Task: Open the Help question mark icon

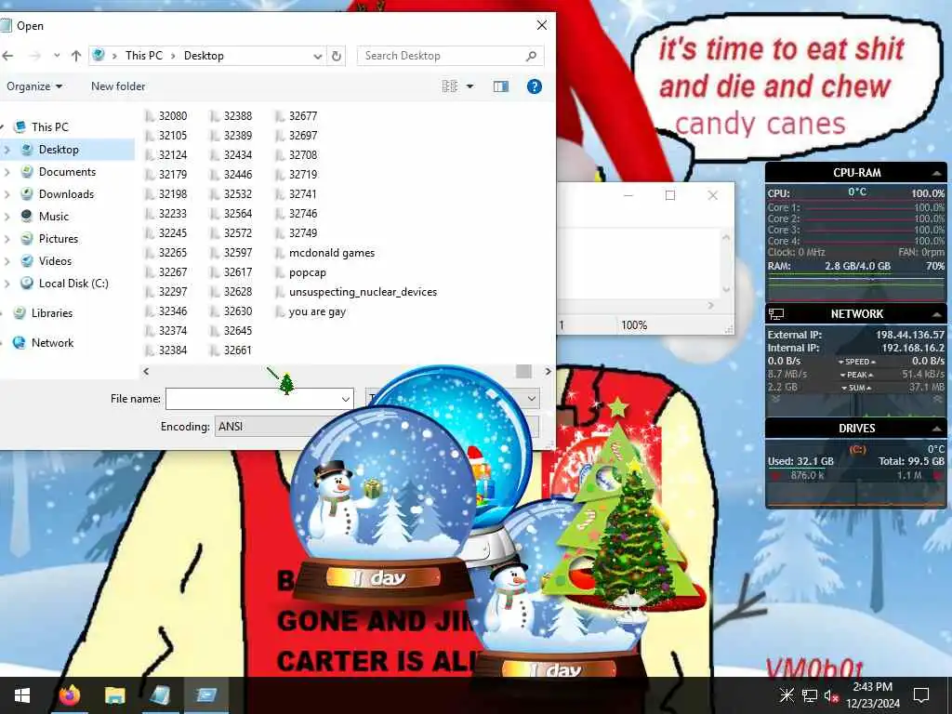Action: click(535, 86)
